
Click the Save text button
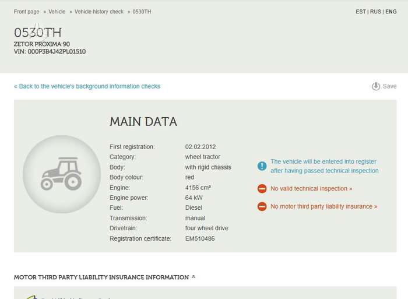389,86
